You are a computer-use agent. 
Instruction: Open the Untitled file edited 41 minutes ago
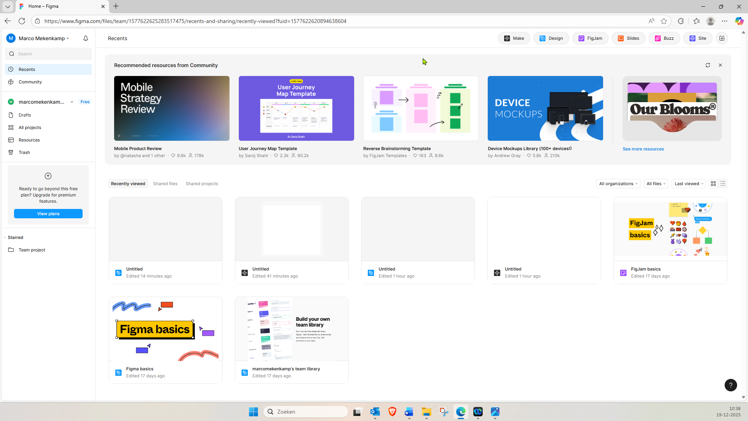click(292, 241)
